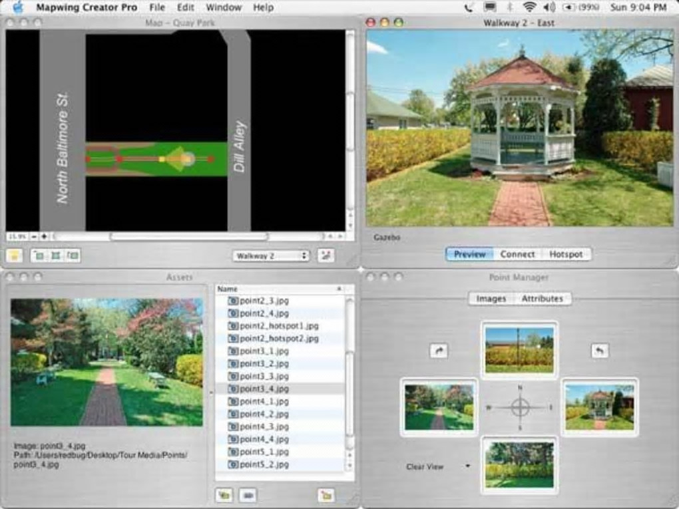Image resolution: width=679 pixels, height=509 pixels.
Task: Click the Name column sort arrow
Action: 339,289
